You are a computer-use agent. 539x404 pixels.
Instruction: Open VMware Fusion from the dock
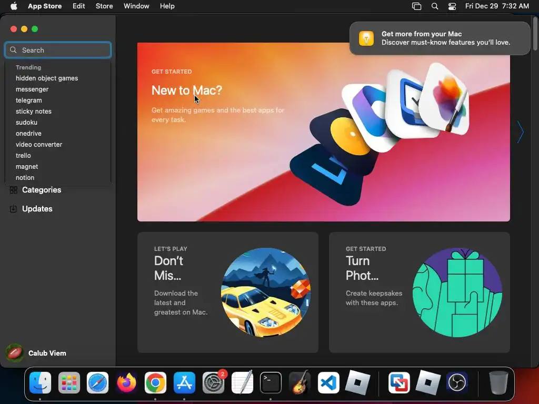coord(399,382)
